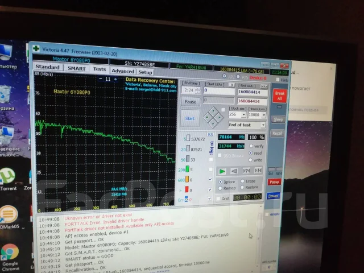The height and width of the screenshot is (273, 364).
Task: Select the write radio button
Action: coord(250,160)
